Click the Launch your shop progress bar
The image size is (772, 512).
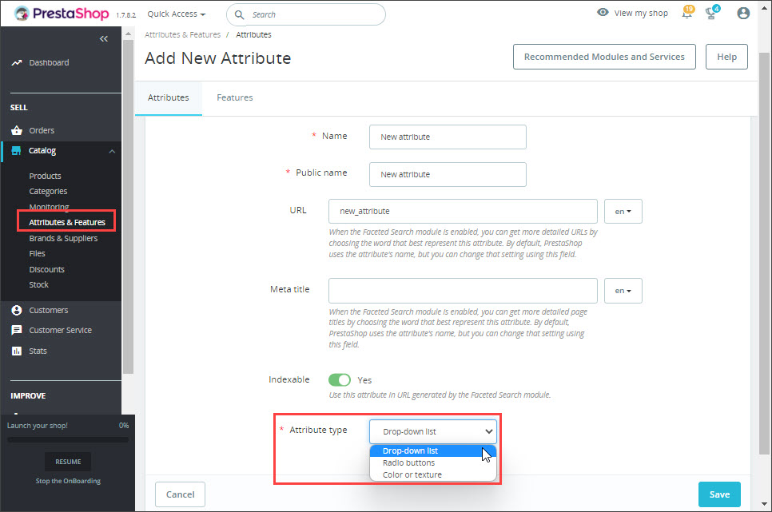click(x=68, y=439)
